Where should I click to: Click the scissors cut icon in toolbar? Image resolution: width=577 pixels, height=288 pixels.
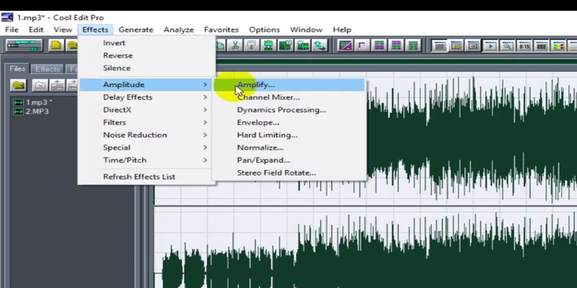pos(235,45)
